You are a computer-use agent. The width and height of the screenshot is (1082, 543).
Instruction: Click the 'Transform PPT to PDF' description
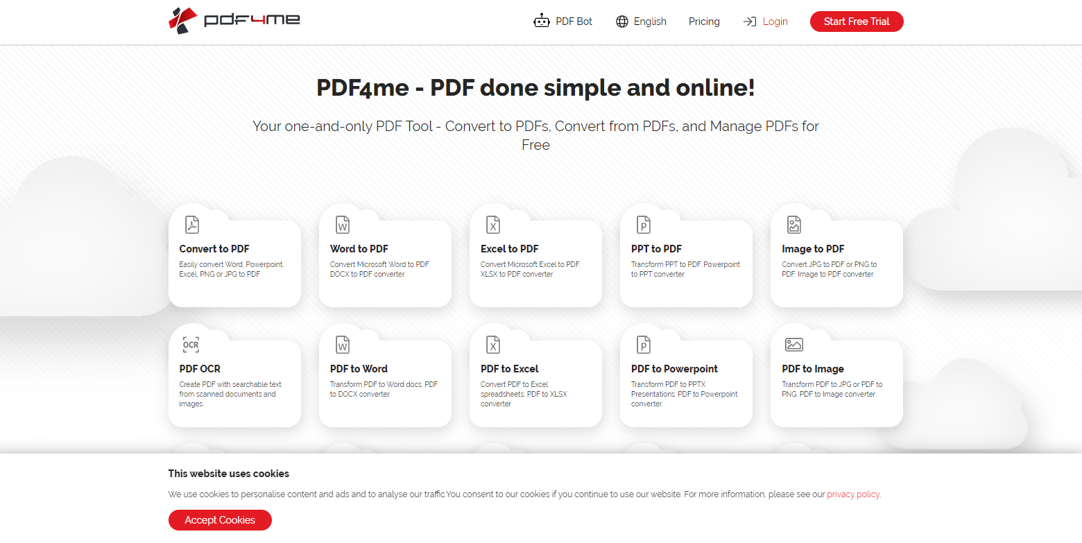(686, 269)
